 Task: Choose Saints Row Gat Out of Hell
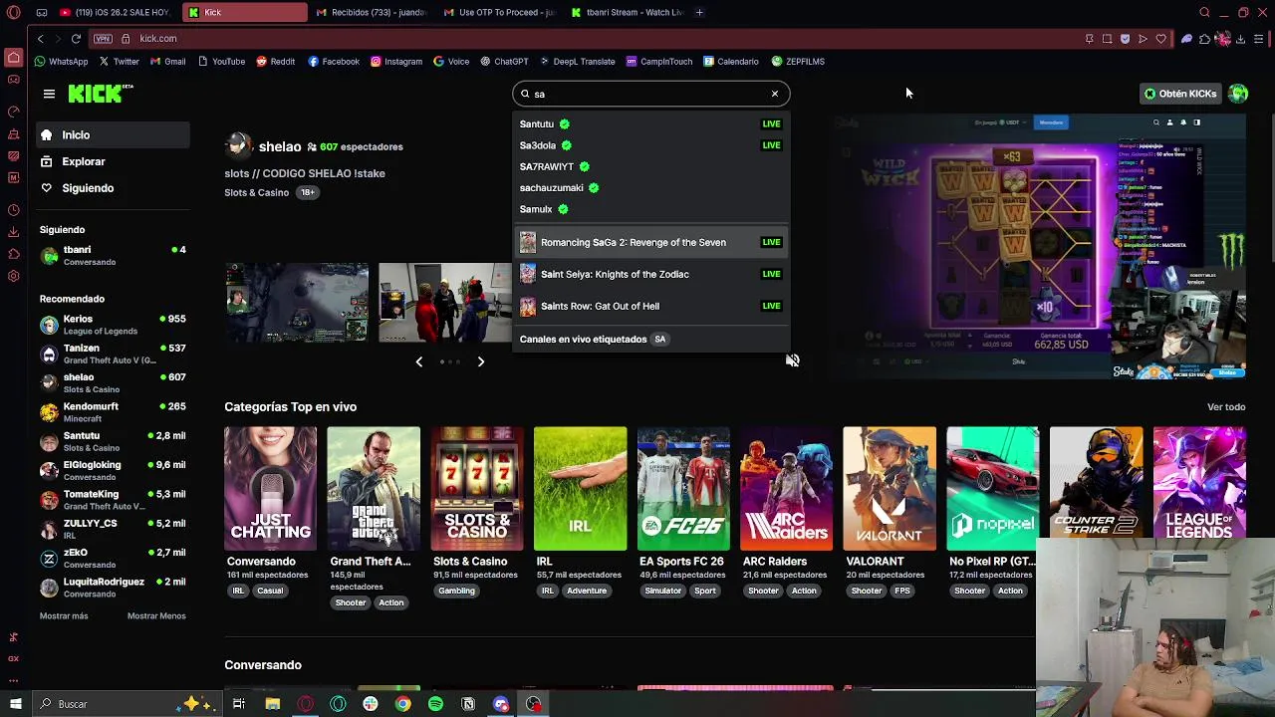(x=651, y=306)
